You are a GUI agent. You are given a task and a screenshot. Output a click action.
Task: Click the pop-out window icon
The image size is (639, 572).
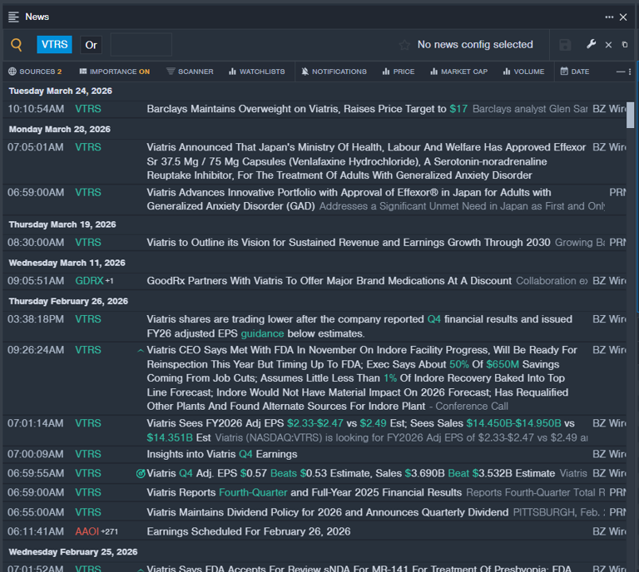point(625,45)
